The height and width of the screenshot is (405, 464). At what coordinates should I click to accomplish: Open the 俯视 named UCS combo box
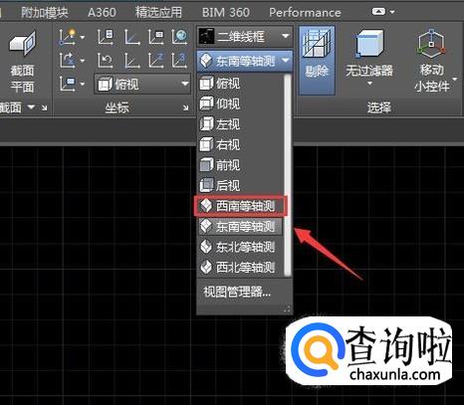(x=142, y=84)
